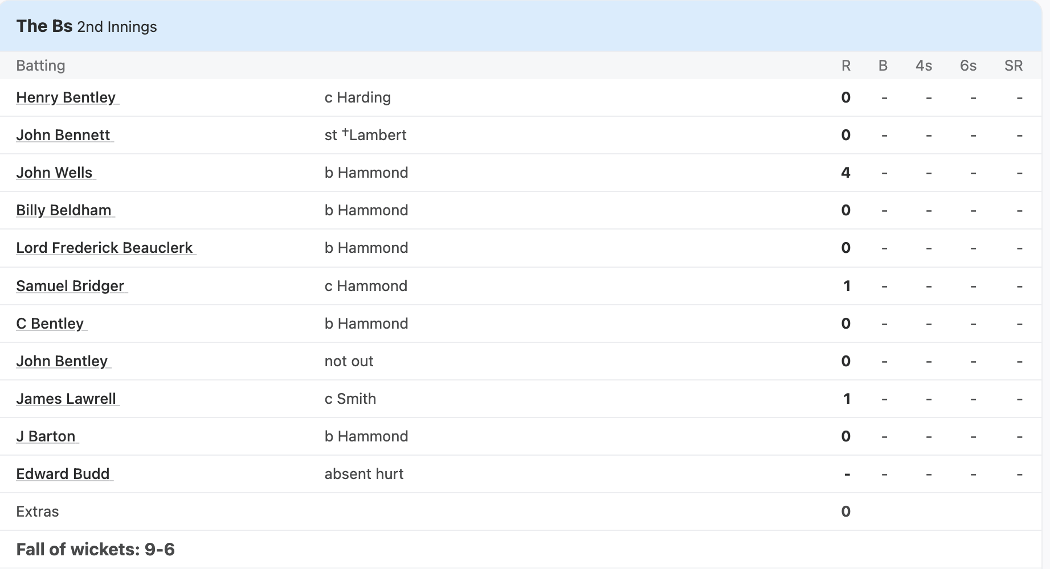Click Samuel Bridger player link
This screenshot has height=569, width=1050.
coord(70,286)
